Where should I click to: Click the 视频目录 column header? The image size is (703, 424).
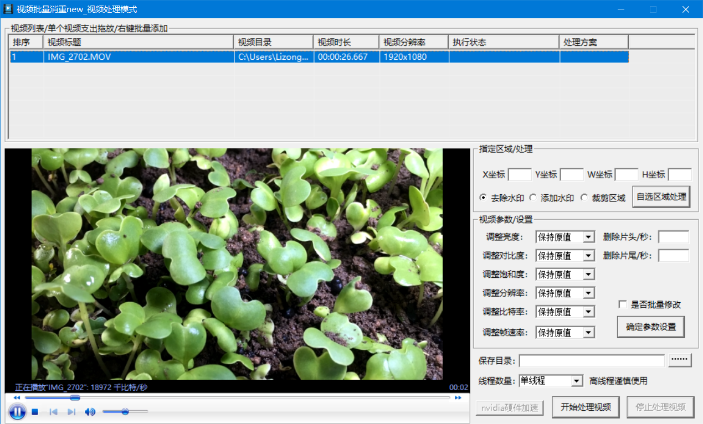[x=274, y=42]
